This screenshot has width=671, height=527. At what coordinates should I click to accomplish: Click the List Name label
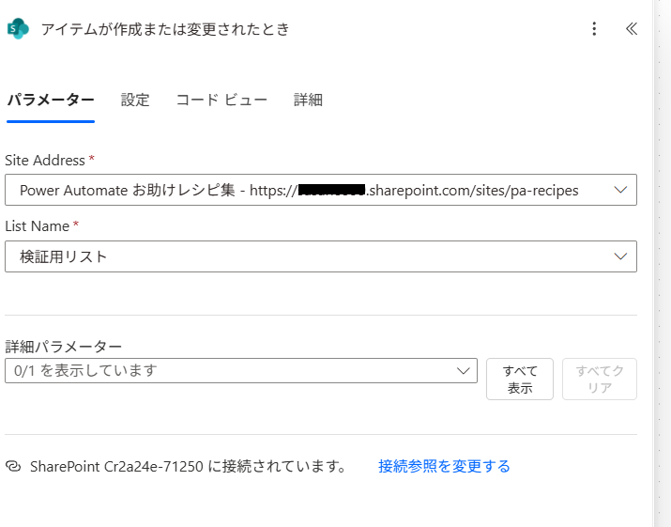tap(38, 226)
